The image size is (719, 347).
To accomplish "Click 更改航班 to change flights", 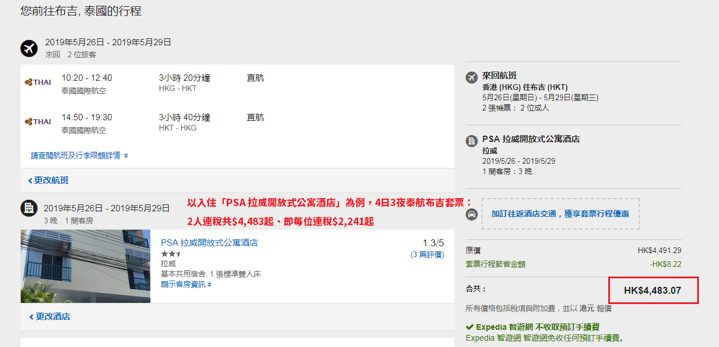I will click(48, 180).
